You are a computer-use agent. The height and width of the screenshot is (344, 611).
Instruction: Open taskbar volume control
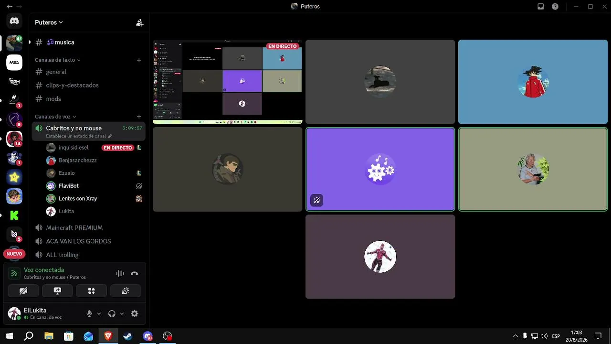[x=544, y=336]
